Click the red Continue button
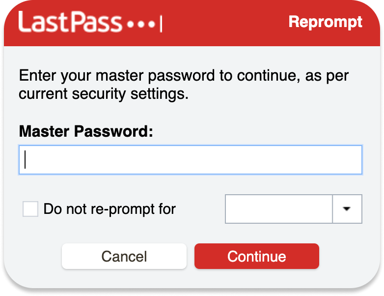 (257, 256)
